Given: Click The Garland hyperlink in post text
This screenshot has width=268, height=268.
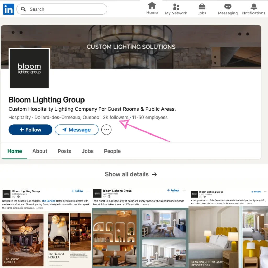Looking at the screenshot, I should pyautogui.click(x=48, y=201).
